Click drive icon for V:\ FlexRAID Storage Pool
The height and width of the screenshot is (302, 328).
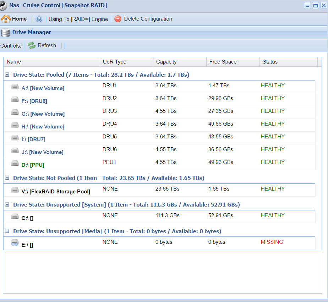click(15, 190)
